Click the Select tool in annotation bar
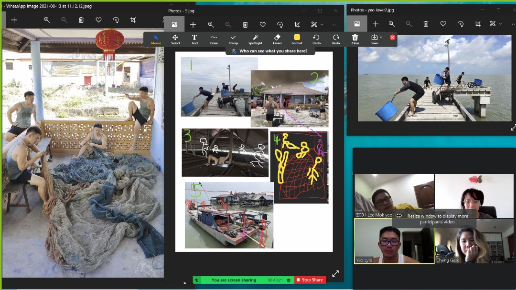This screenshot has height=290, width=516. coord(175,39)
